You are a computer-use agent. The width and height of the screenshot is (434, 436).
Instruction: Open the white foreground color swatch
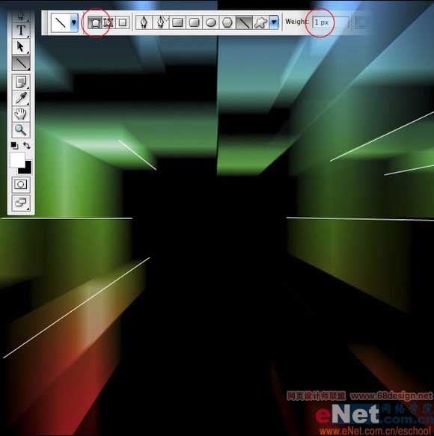17,160
